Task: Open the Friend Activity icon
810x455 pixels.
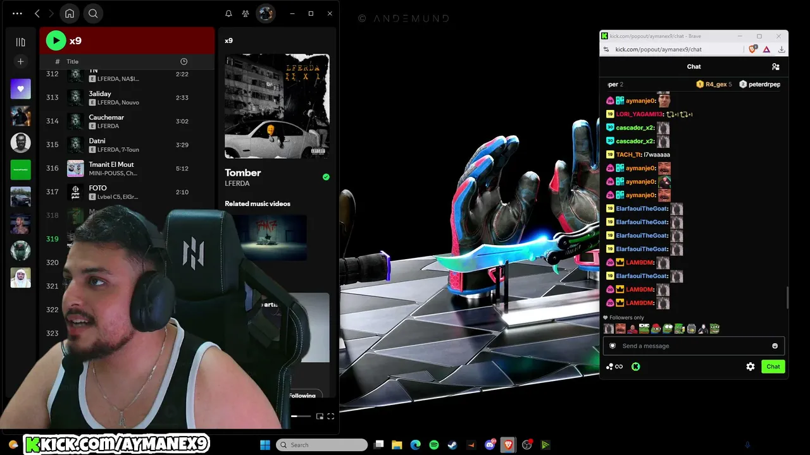Action: pyautogui.click(x=246, y=13)
